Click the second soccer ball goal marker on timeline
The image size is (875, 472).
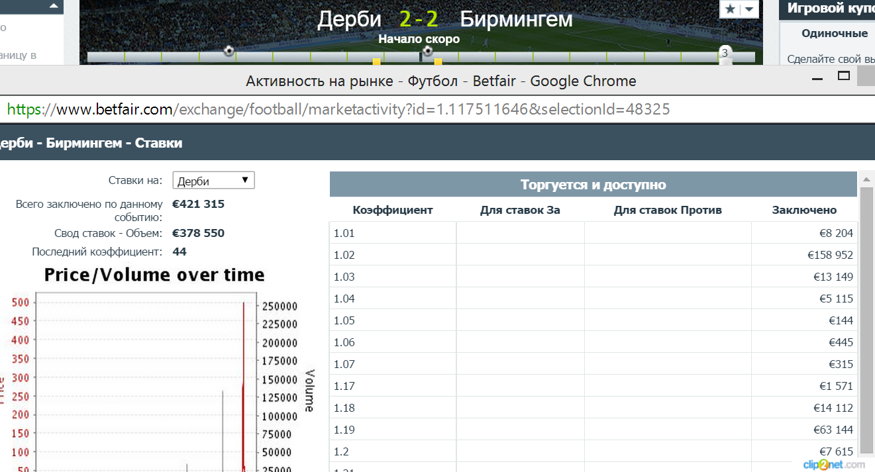pos(428,50)
